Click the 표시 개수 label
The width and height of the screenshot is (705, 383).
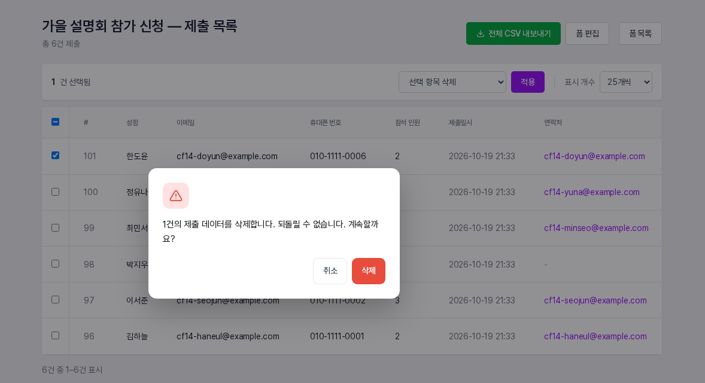(x=579, y=82)
